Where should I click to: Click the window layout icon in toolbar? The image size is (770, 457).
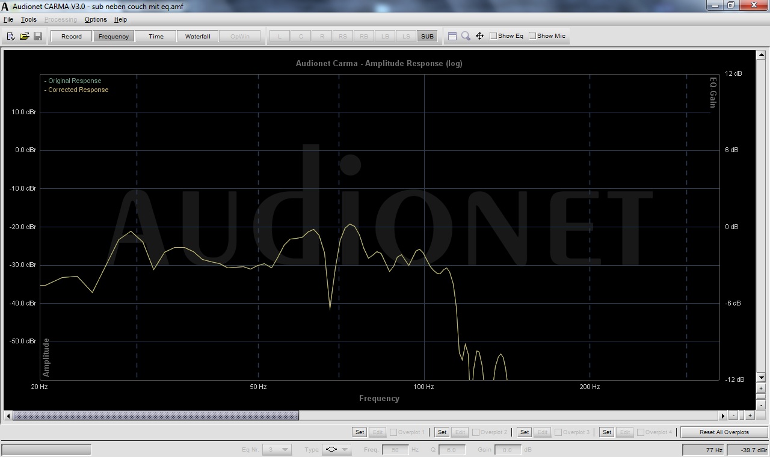point(452,36)
